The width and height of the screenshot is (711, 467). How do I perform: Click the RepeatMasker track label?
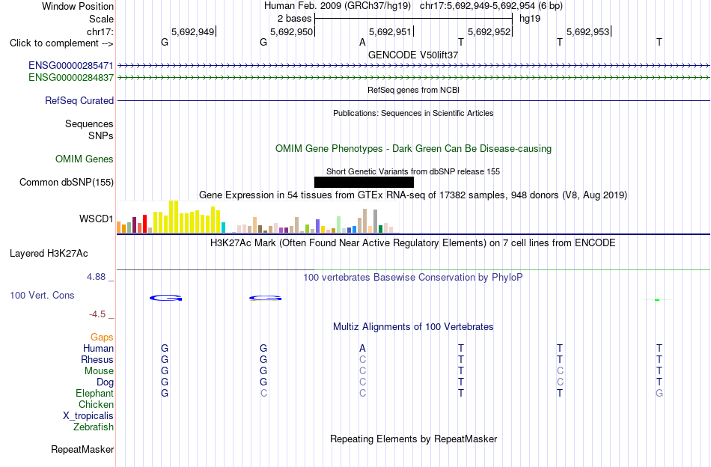pyautogui.click(x=82, y=450)
